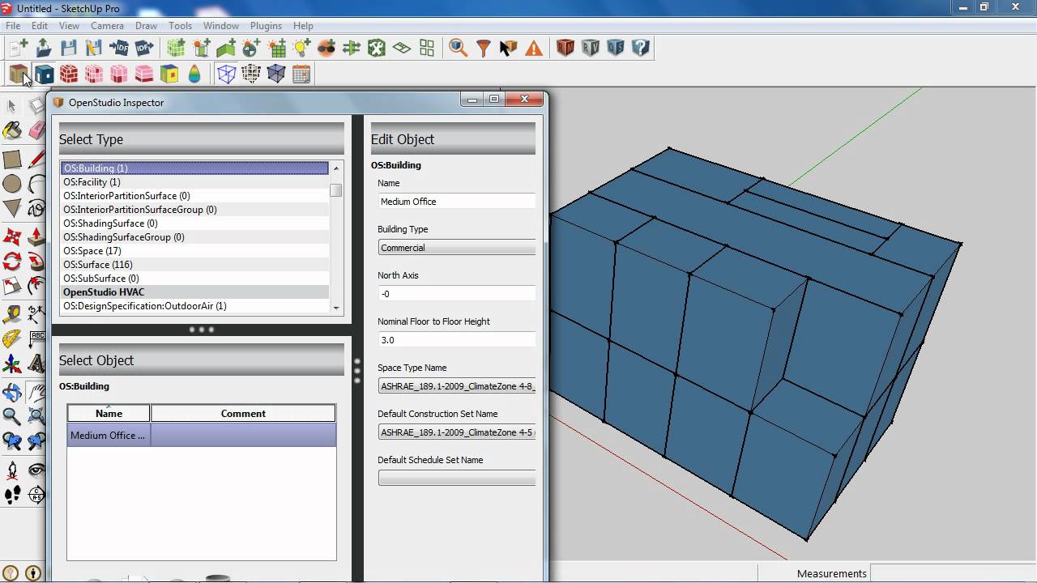Select the New Luminaire light bulb icon
Viewport: 1037px width, 583px height.
301,48
